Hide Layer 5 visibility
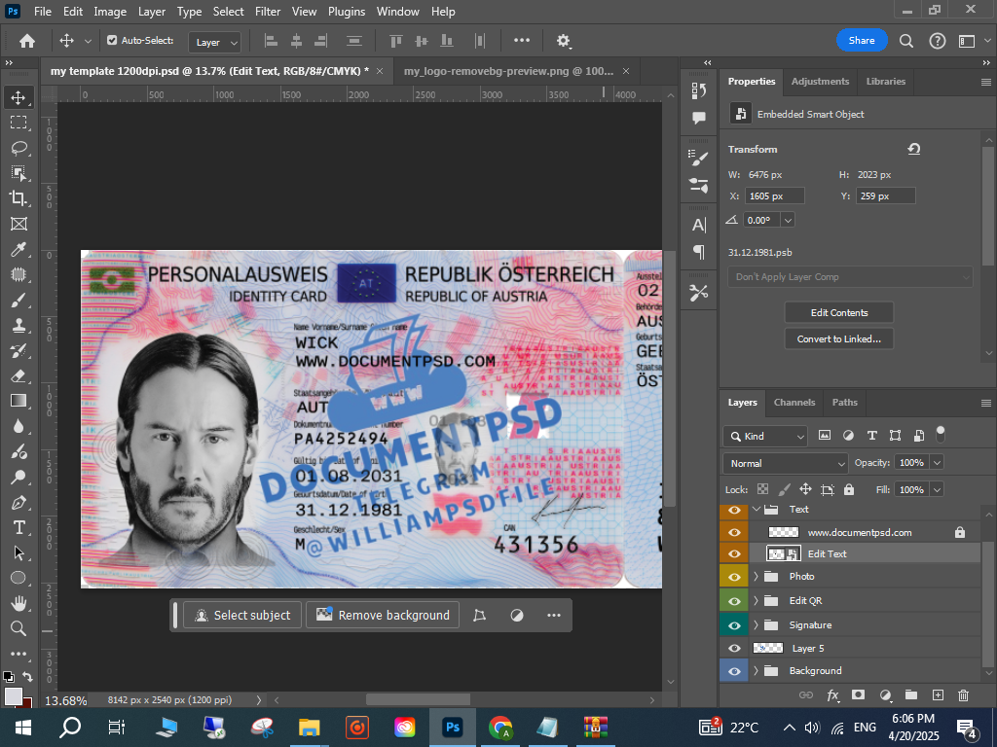 [734, 648]
